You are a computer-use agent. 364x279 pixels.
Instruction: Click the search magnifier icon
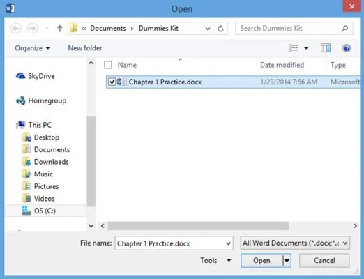tap(344, 29)
